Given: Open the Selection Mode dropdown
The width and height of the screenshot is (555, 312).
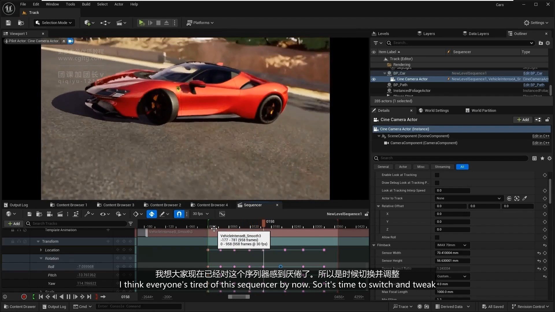Looking at the screenshot, I should (54, 23).
